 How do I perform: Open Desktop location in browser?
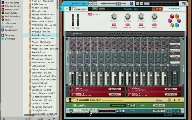7,27
